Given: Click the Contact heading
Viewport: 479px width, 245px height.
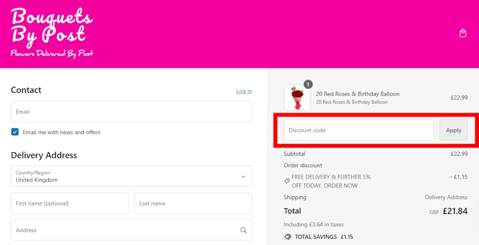Looking at the screenshot, I should [x=26, y=90].
